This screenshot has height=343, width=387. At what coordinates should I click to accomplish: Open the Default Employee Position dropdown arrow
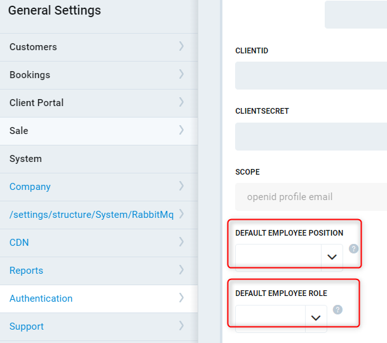(332, 257)
